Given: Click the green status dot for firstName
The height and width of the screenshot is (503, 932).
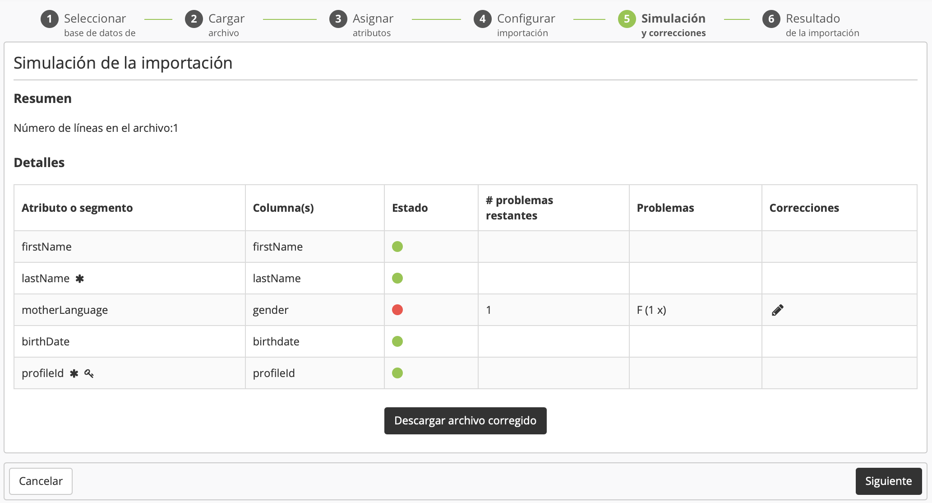Looking at the screenshot, I should pos(397,247).
